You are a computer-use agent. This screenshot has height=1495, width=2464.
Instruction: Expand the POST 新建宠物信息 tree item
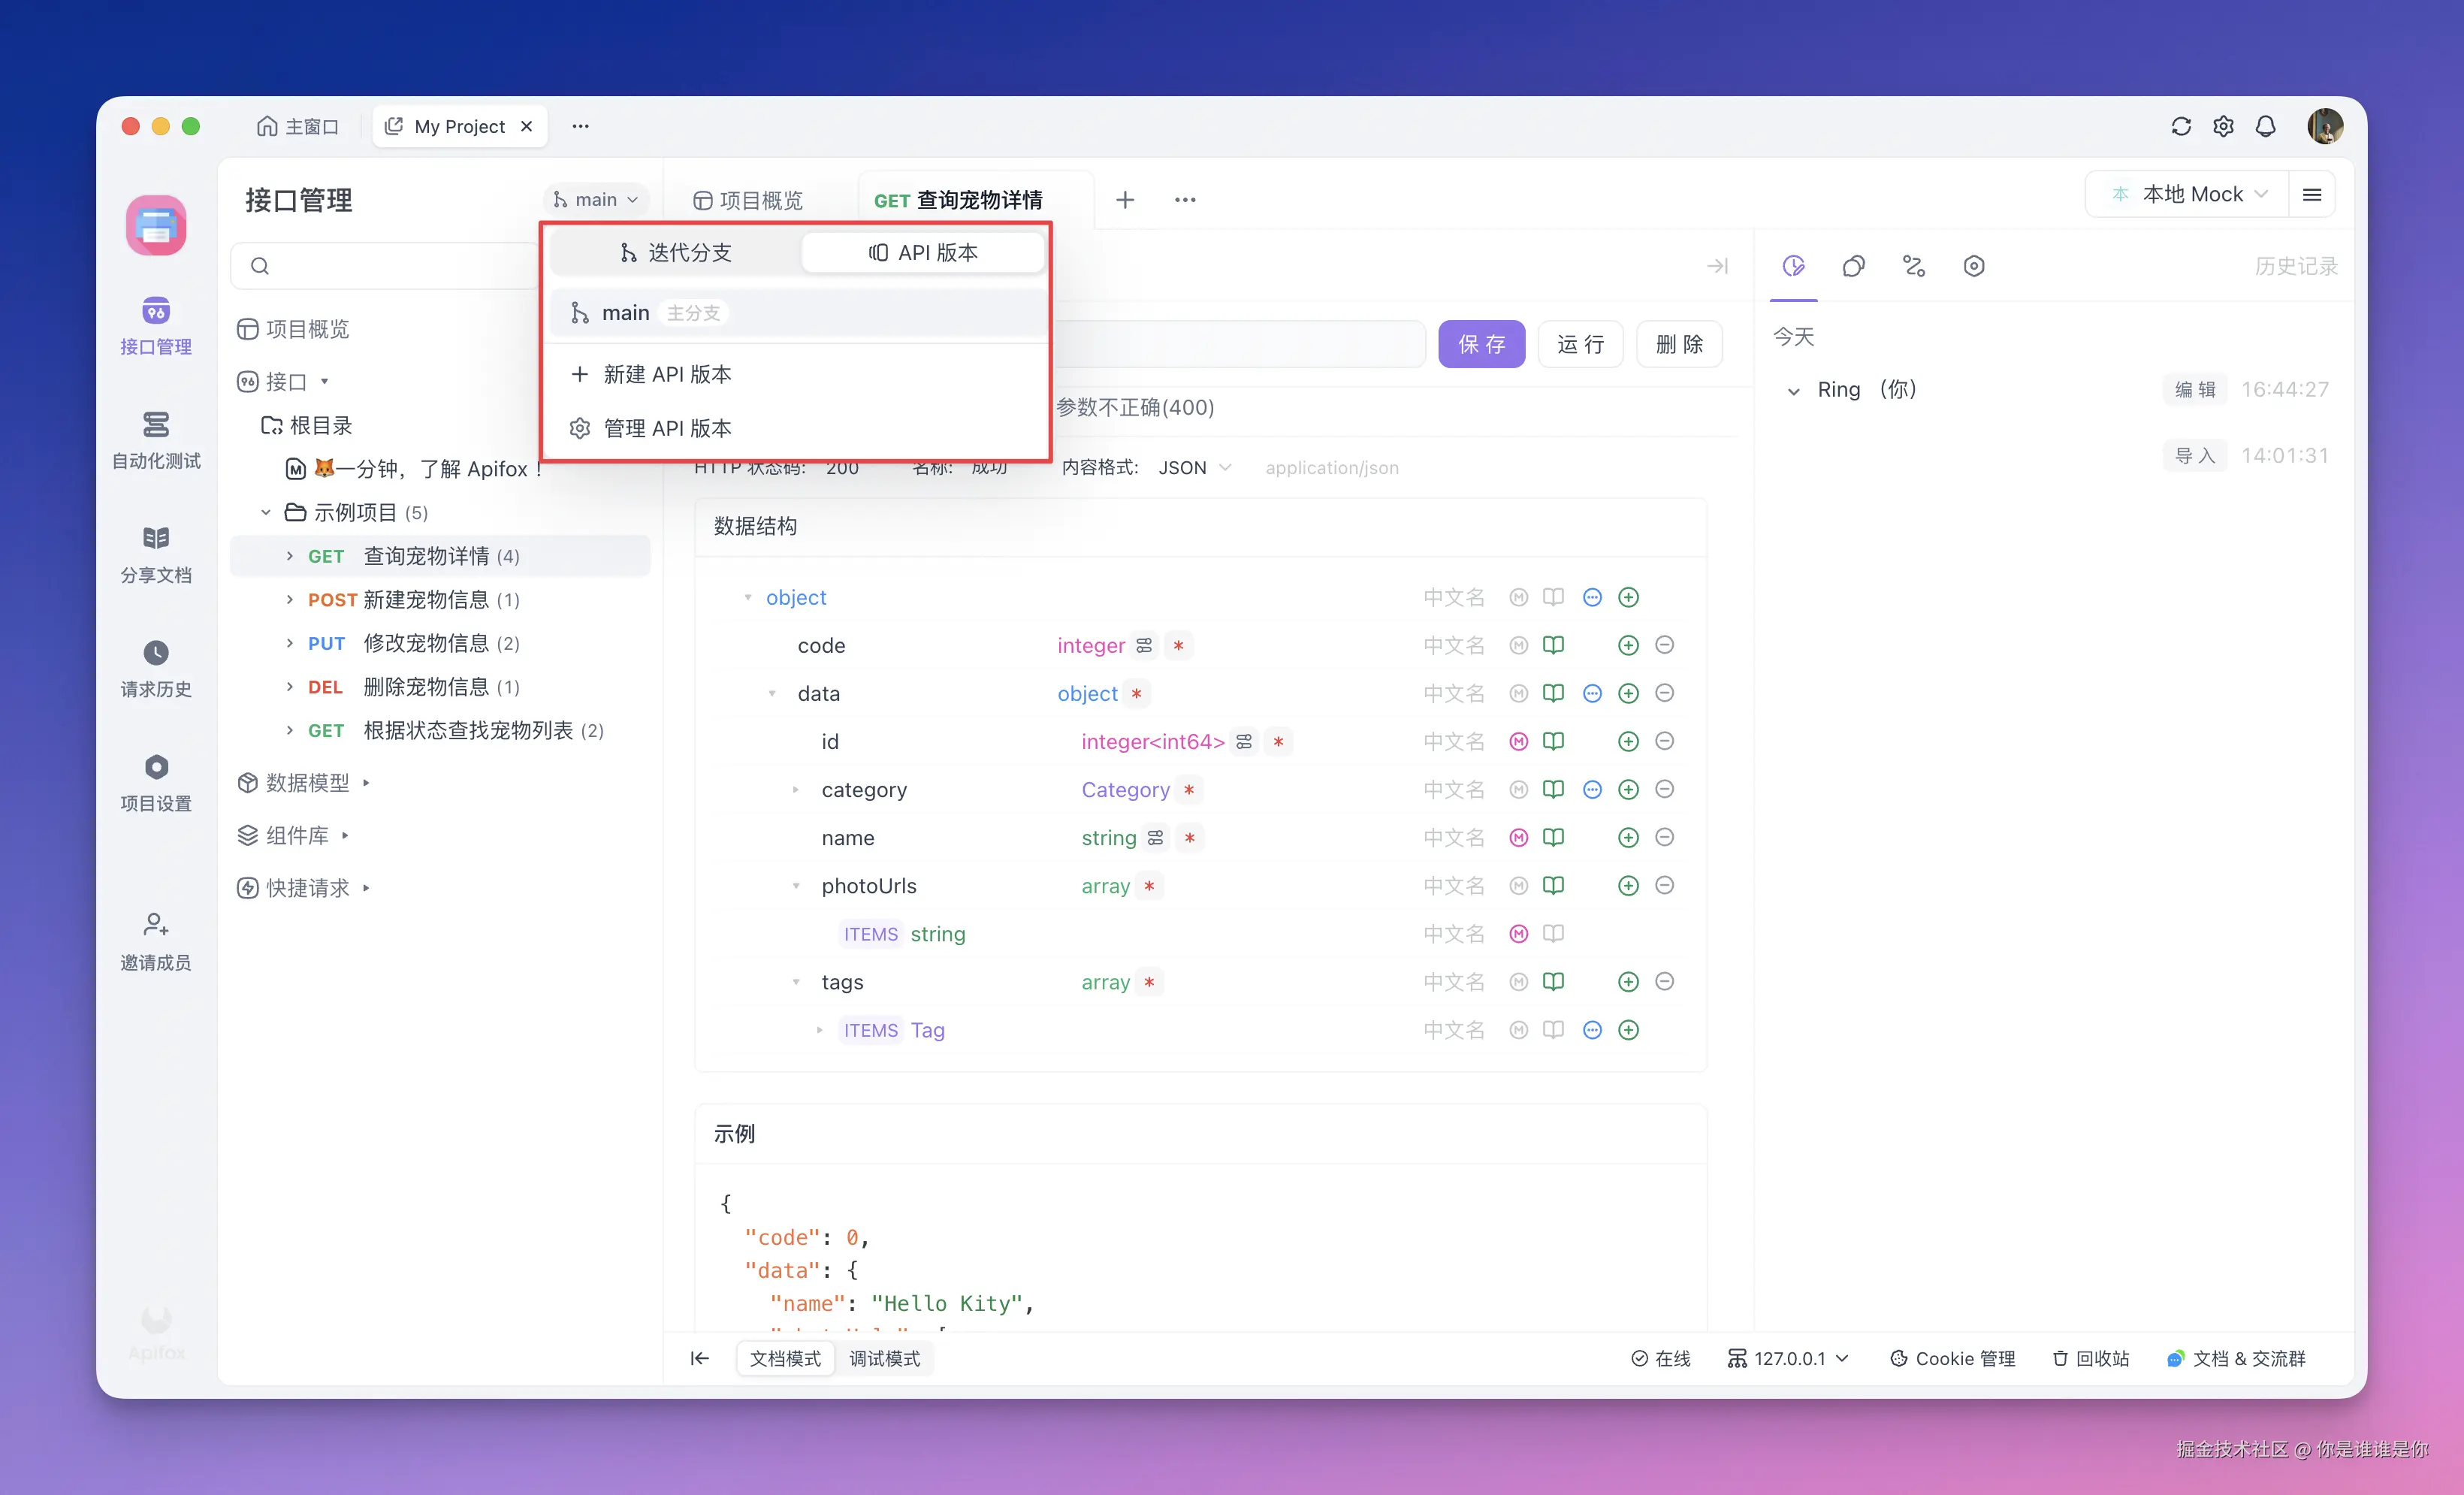(290, 599)
